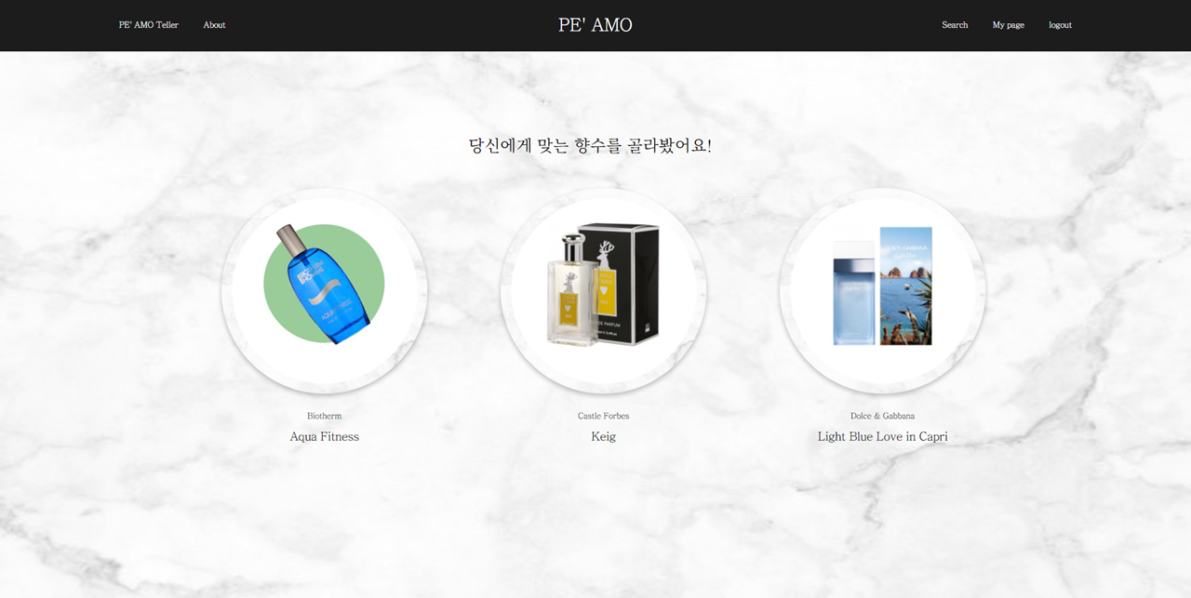1191x598 pixels.
Task: Select the Aqua Fitness perfume image
Action: point(324,291)
